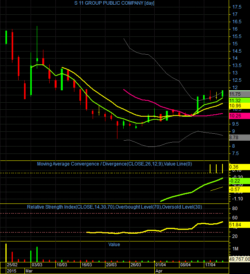Click the yellow -0.57 signal value tag
This screenshot has height=274, width=250.
coord(240,190)
